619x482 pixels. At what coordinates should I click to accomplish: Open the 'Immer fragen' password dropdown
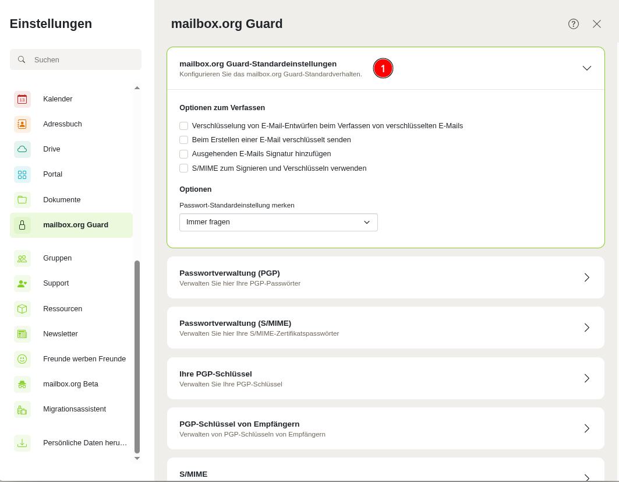278,223
